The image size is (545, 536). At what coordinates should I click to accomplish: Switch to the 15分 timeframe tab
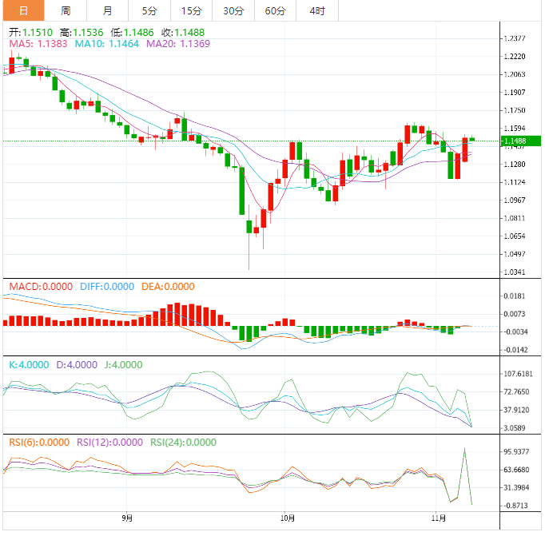coord(192,10)
